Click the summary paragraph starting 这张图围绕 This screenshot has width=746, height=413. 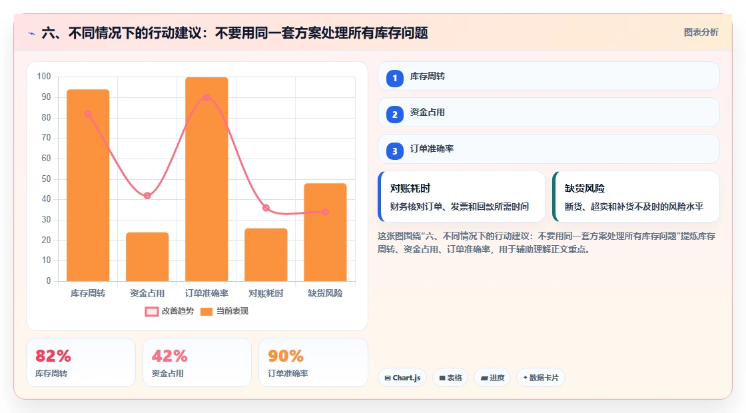(x=546, y=242)
